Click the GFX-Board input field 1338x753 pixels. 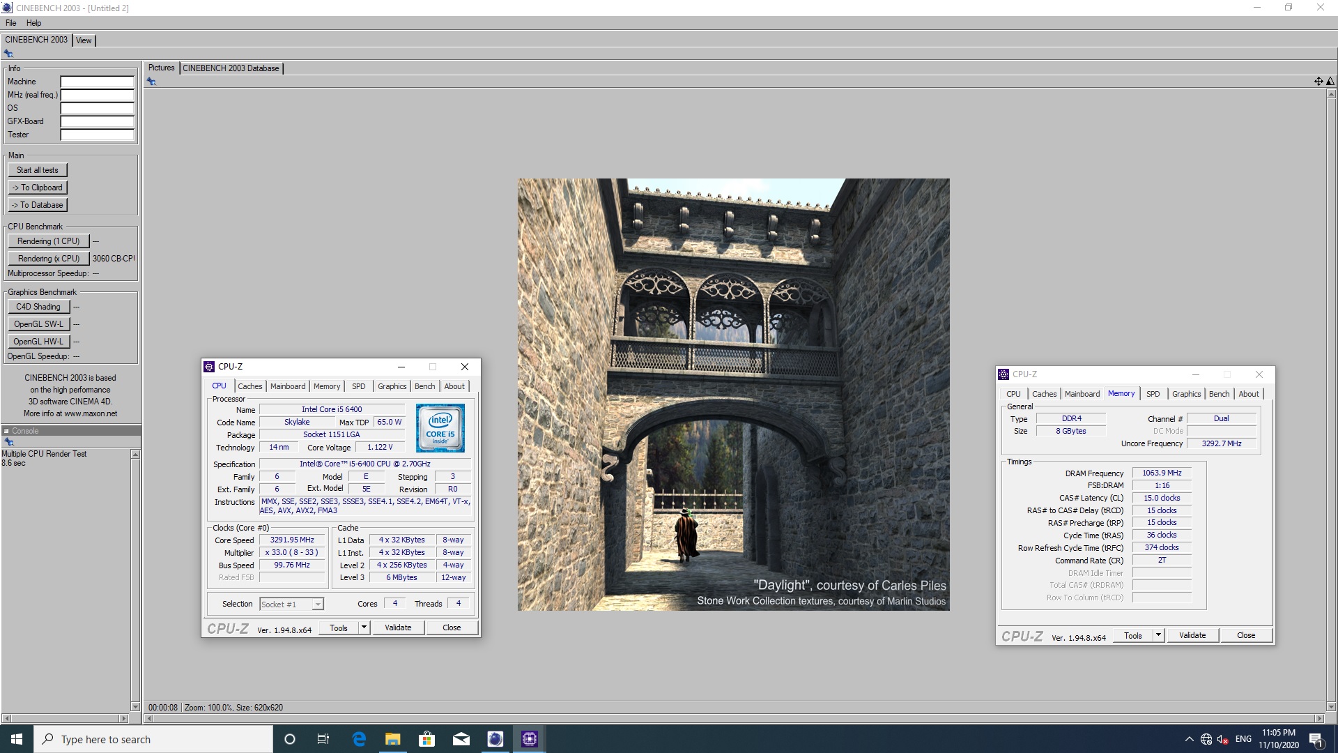(x=97, y=121)
